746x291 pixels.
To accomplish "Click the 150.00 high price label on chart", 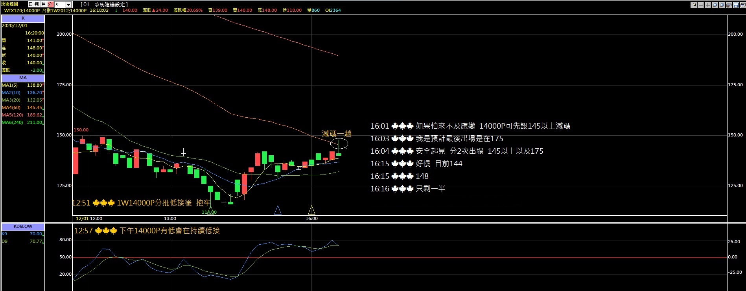I will pyautogui.click(x=81, y=130).
